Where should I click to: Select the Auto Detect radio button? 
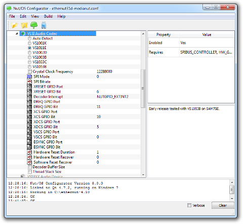point(29,39)
